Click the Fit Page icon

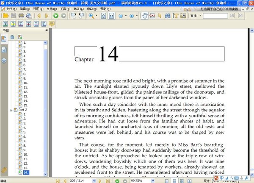point(104,16)
